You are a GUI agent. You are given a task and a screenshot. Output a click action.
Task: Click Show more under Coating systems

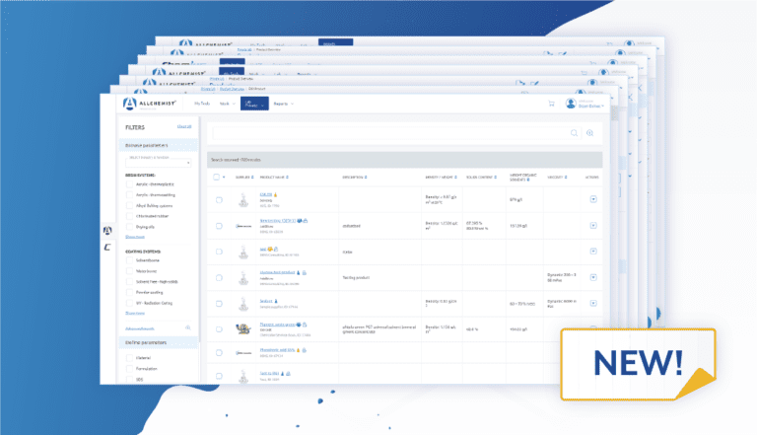point(135,314)
